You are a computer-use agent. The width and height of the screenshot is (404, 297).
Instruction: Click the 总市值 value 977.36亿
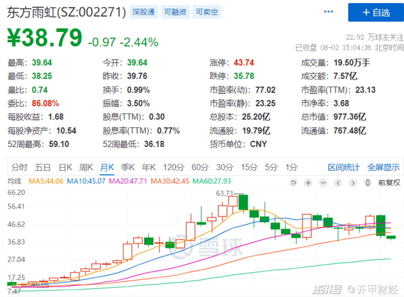pyautogui.click(x=350, y=117)
